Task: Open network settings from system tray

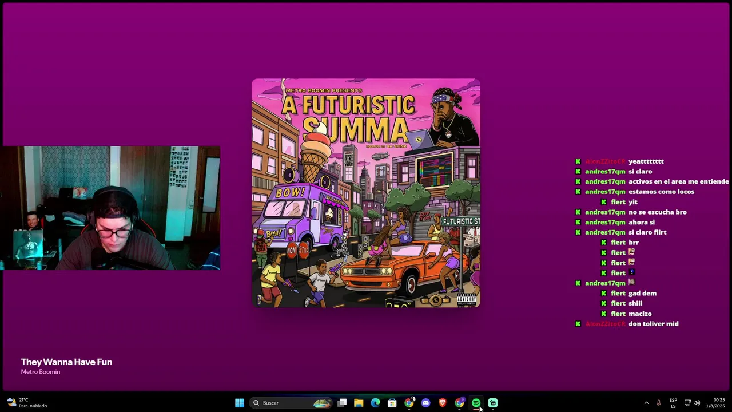Action: click(x=687, y=403)
